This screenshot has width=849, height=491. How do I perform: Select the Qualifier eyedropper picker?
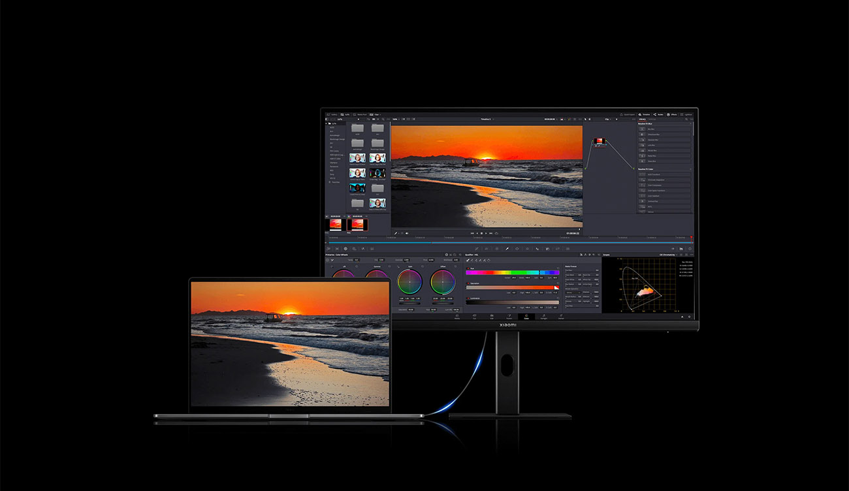click(468, 260)
